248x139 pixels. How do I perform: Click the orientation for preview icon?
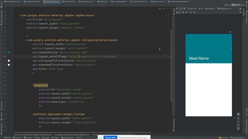181,8
